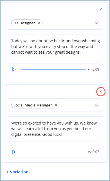Seek on the 0:07 audio progress bar
This screenshot has height=181, width=110.
pyautogui.click(x=53, y=152)
